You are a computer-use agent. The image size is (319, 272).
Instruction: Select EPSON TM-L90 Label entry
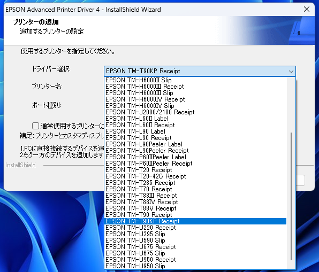click(x=195, y=131)
